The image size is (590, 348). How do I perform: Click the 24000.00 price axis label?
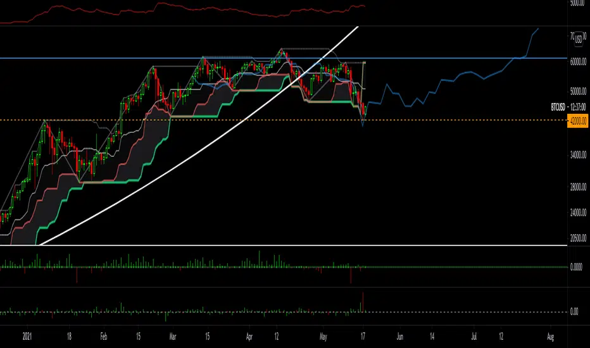click(x=578, y=213)
